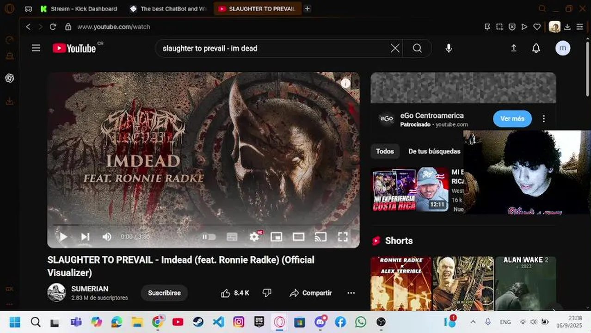Open the video info card icon
The image size is (591, 333).
[x=345, y=84]
